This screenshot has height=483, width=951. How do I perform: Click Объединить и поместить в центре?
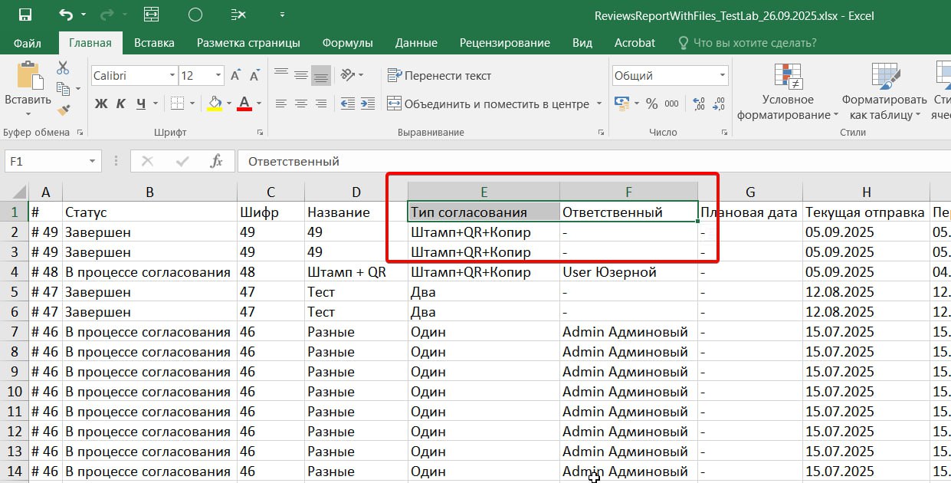pos(487,103)
